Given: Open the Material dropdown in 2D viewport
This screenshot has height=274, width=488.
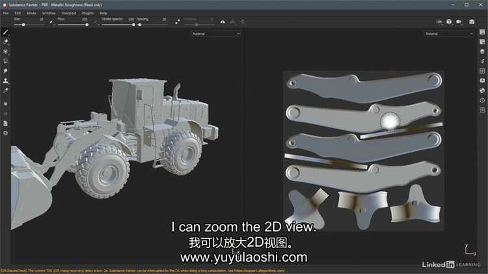Looking at the screenshot, I should click(448, 34).
